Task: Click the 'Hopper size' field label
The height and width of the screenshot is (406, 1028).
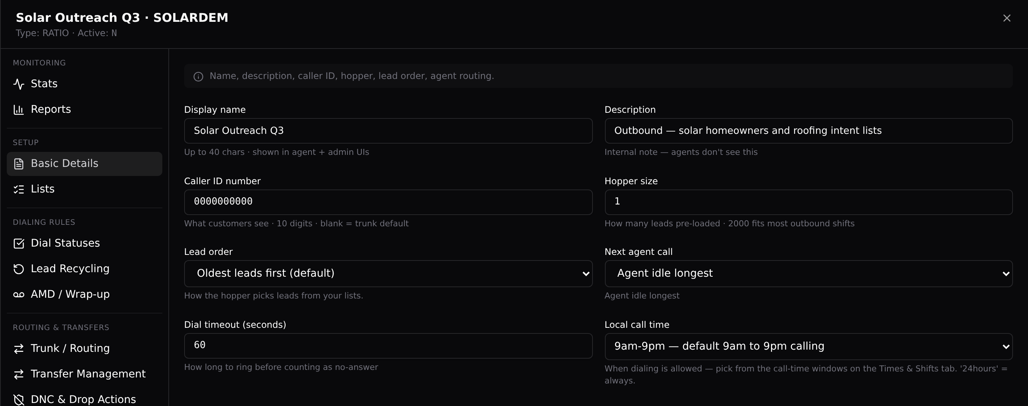Action: tap(631, 181)
